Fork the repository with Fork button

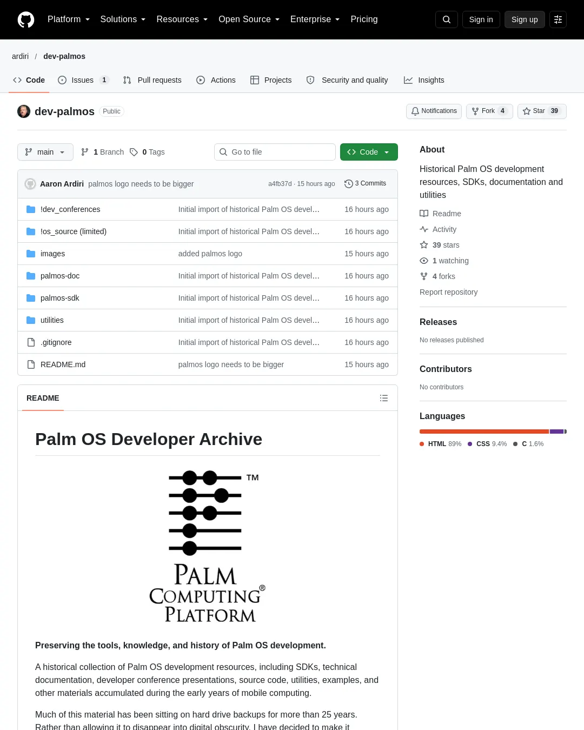click(489, 111)
